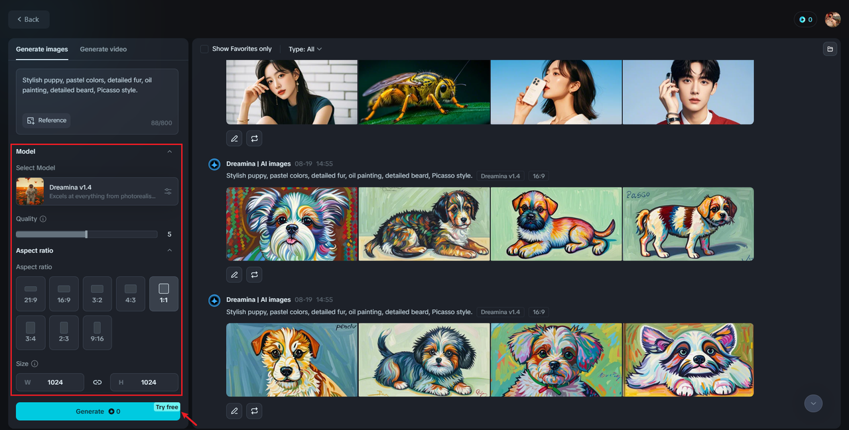Click the height field showing 1024
849x430 pixels.
(144, 382)
